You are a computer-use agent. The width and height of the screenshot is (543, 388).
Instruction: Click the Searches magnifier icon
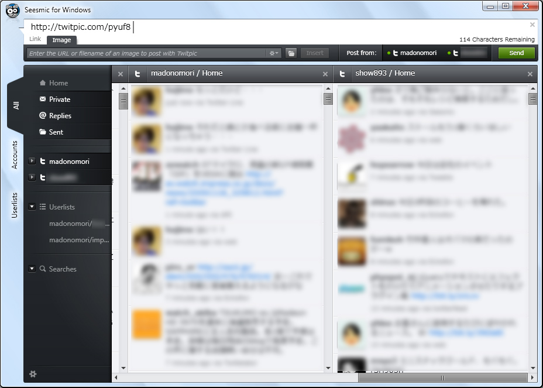(43, 269)
